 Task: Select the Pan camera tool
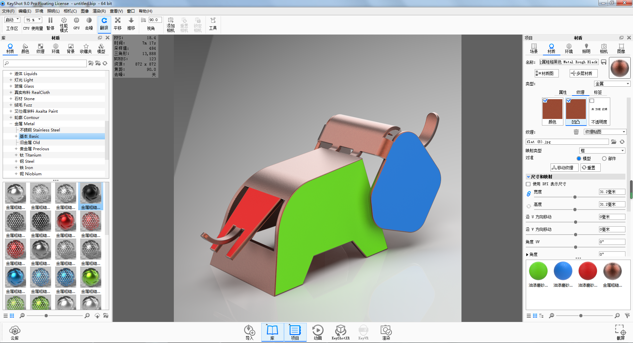(x=118, y=24)
